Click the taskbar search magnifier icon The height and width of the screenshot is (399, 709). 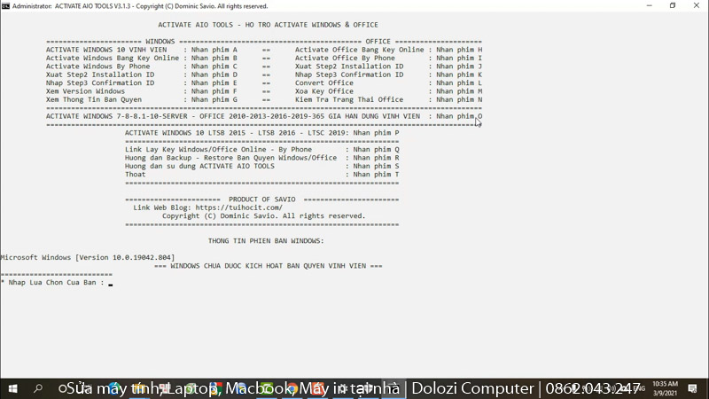[38, 388]
